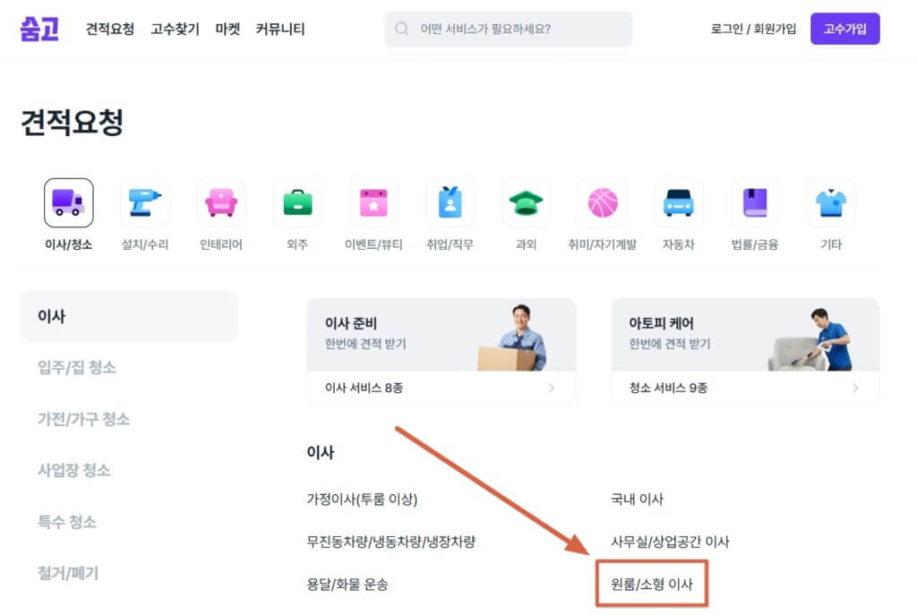
Task: Select the 과외 graduation cap icon
Action: 526,202
